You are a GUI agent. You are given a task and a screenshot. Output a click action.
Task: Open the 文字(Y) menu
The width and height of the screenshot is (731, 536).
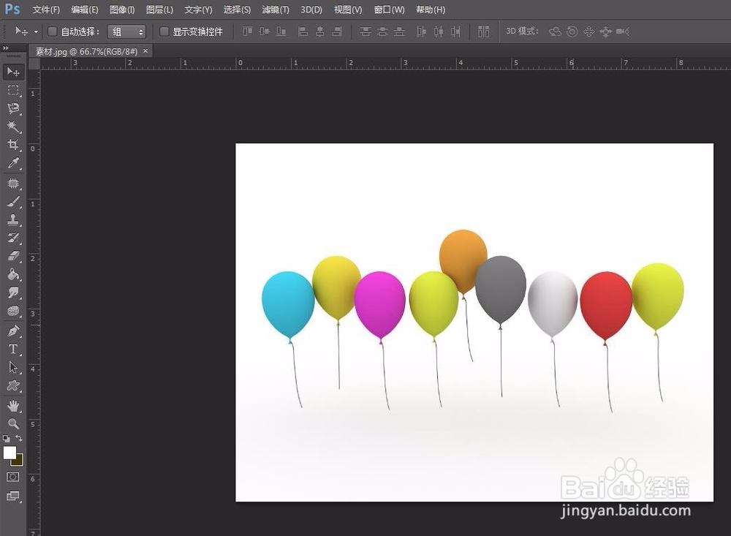coord(197,10)
